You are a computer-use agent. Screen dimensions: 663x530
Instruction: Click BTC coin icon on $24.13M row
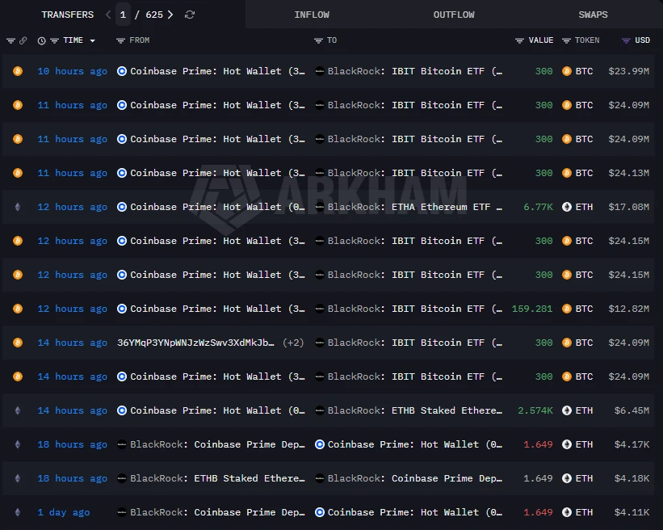click(567, 173)
